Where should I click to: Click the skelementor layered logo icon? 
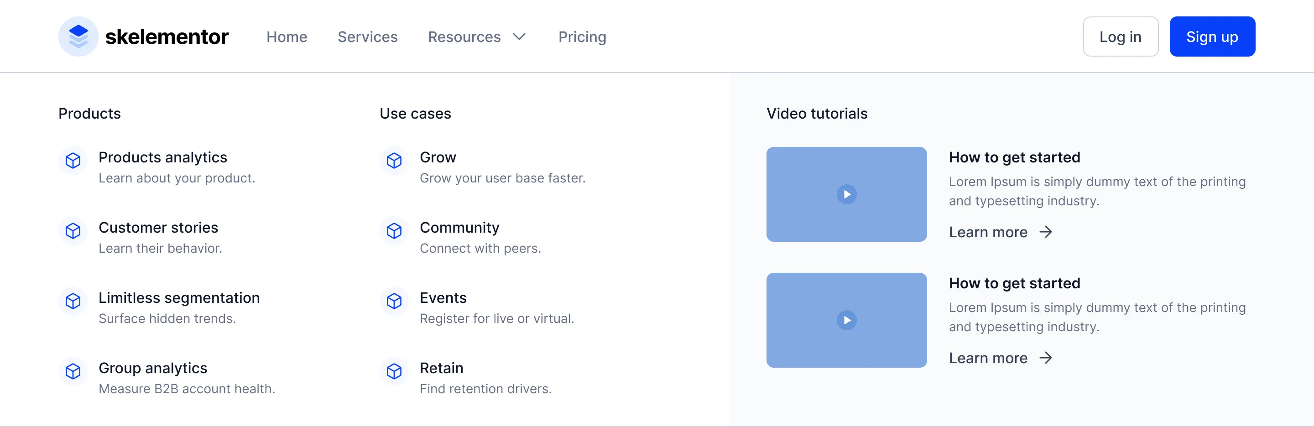click(78, 36)
